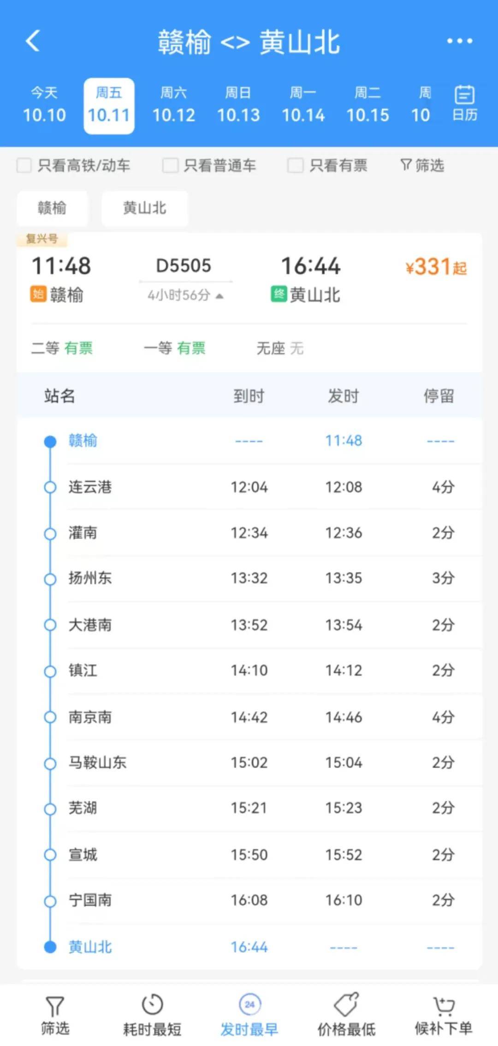Check 只看高铁/动车 checkbox

coord(24,165)
